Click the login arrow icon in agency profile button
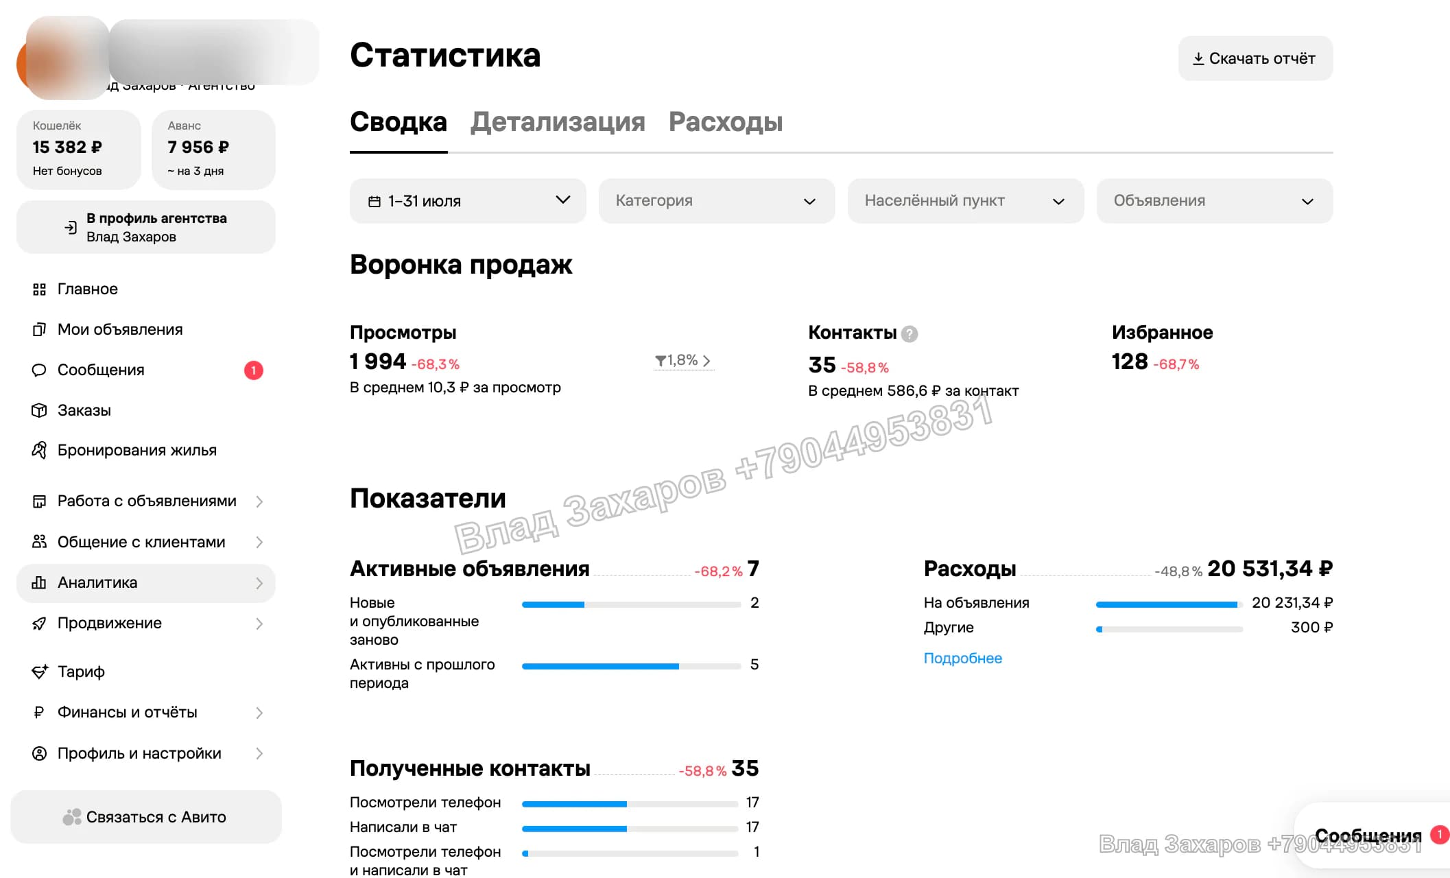Image resolution: width=1450 pixels, height=878 pixels. 71,228
